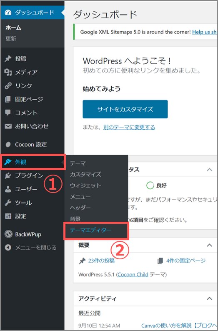Screen dimensions: 218x331
Task: Click the user icon beside ユーザー
Action: pos(8,189)
